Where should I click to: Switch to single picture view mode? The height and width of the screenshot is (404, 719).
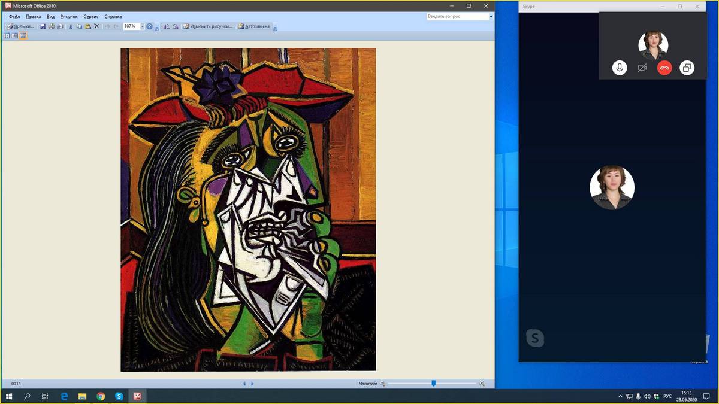[x=23, y=36]
